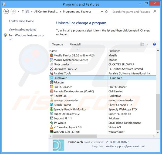Open View installed updates link
This screenshot has height=154, width=162.
22,29
